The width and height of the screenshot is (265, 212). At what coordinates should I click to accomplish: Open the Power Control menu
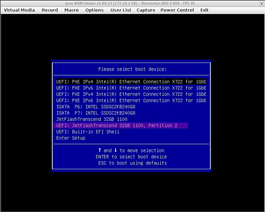pos(177,10)
